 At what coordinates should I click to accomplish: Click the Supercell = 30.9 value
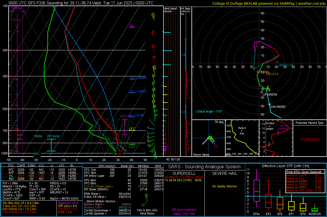click(68, 203)
